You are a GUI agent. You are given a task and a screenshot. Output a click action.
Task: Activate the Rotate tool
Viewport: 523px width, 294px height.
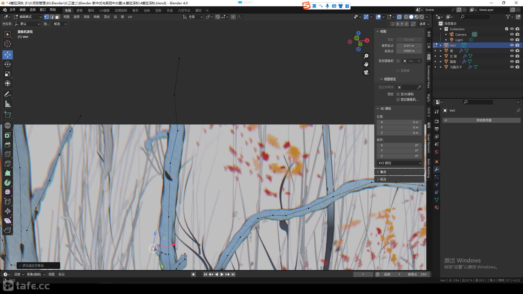point(8,64)
